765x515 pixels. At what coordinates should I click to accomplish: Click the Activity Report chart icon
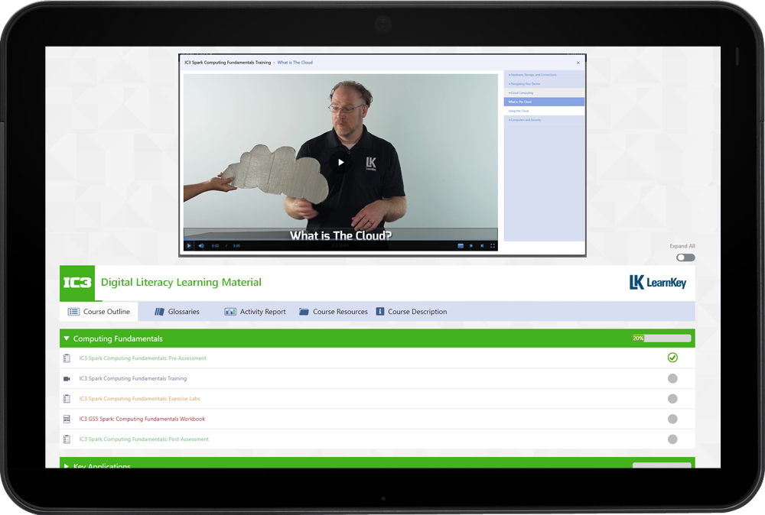point(230,311)
